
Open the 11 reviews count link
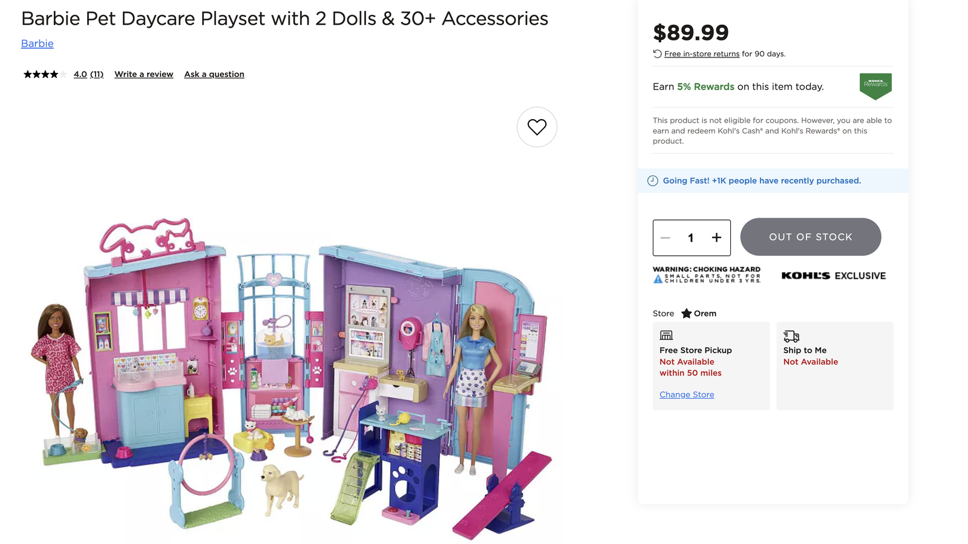97,74
